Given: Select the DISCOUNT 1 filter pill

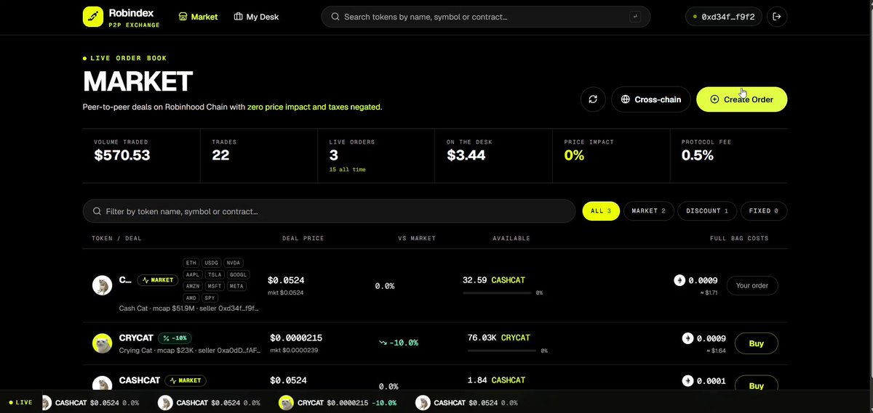Looking at the screenshot, I should pyautogui.click(x=707, y=211).
